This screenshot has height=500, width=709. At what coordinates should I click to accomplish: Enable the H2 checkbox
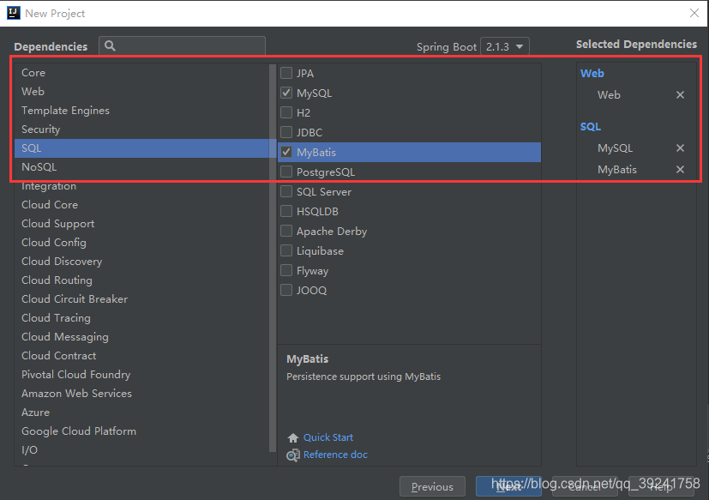[x=286, y=112]
